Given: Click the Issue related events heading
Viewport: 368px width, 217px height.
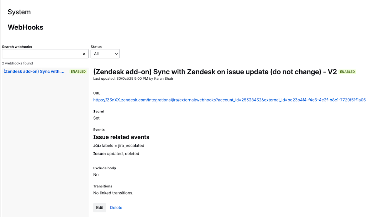Looking at the screenshot, I should [x=121, y=137].
